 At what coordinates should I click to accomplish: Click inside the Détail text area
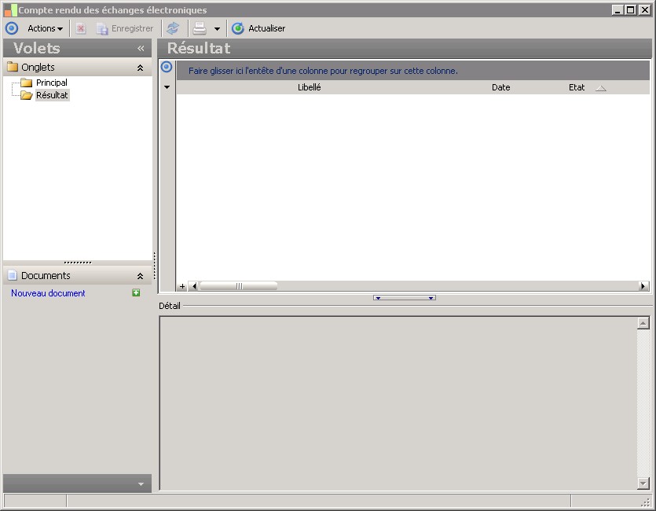tap(398, 403)
